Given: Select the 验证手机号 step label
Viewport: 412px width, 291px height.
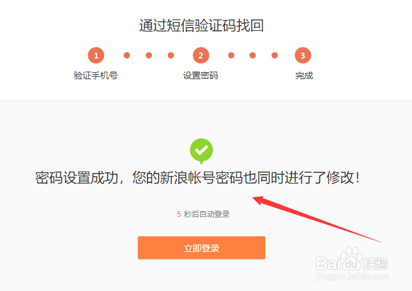Looking at the screenshot, I should pyautogui.click(x=96, y=75).
